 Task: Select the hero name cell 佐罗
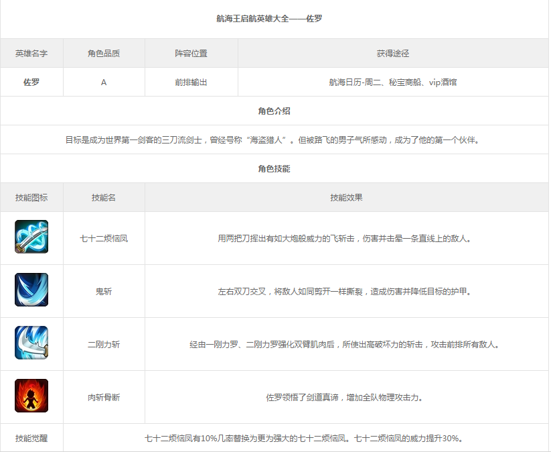[x=31, y=82]
